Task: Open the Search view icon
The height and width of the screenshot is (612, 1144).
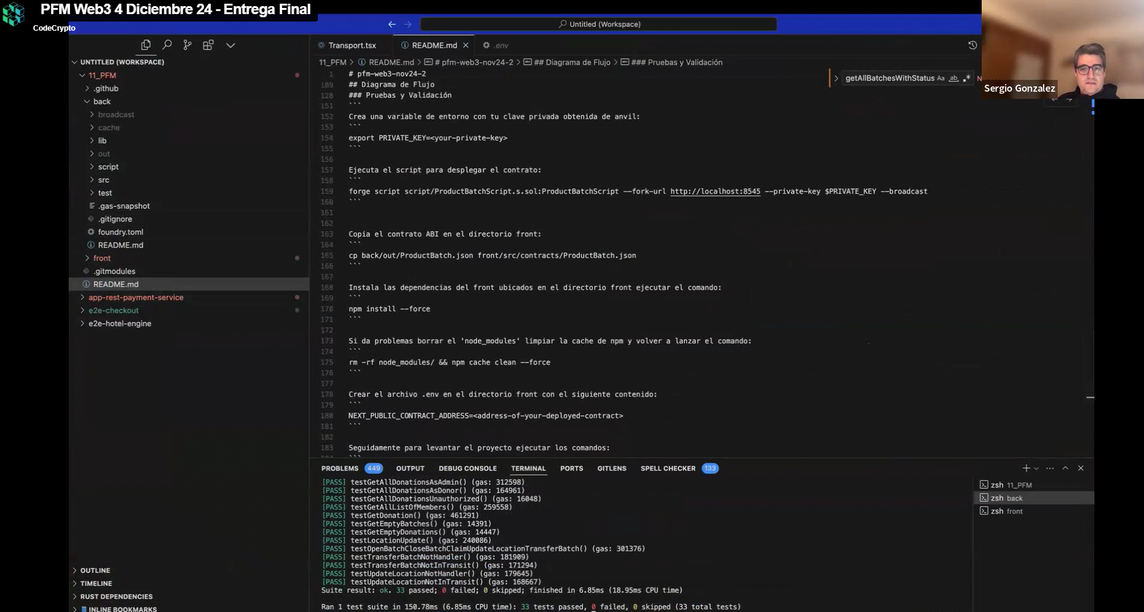Action: (x=167, y=45)
